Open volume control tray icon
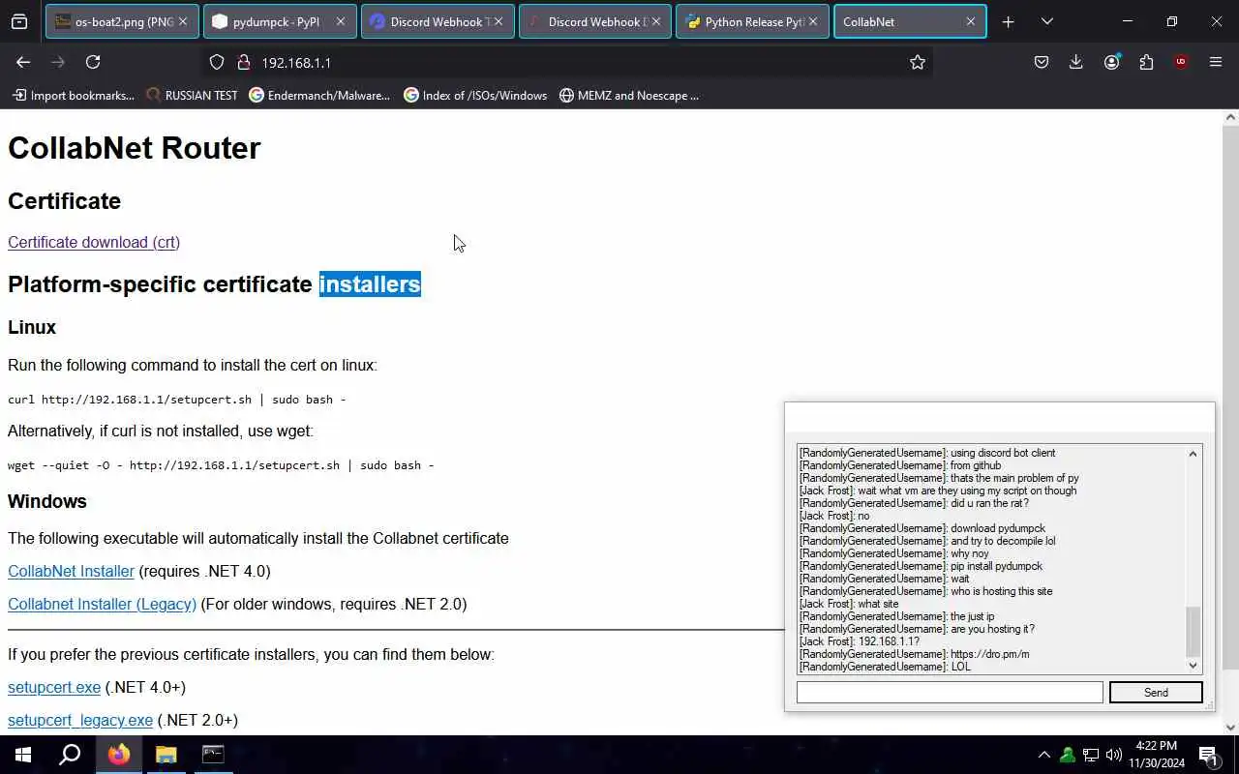The image size is (1239, 774). (x=1113, y=755)
